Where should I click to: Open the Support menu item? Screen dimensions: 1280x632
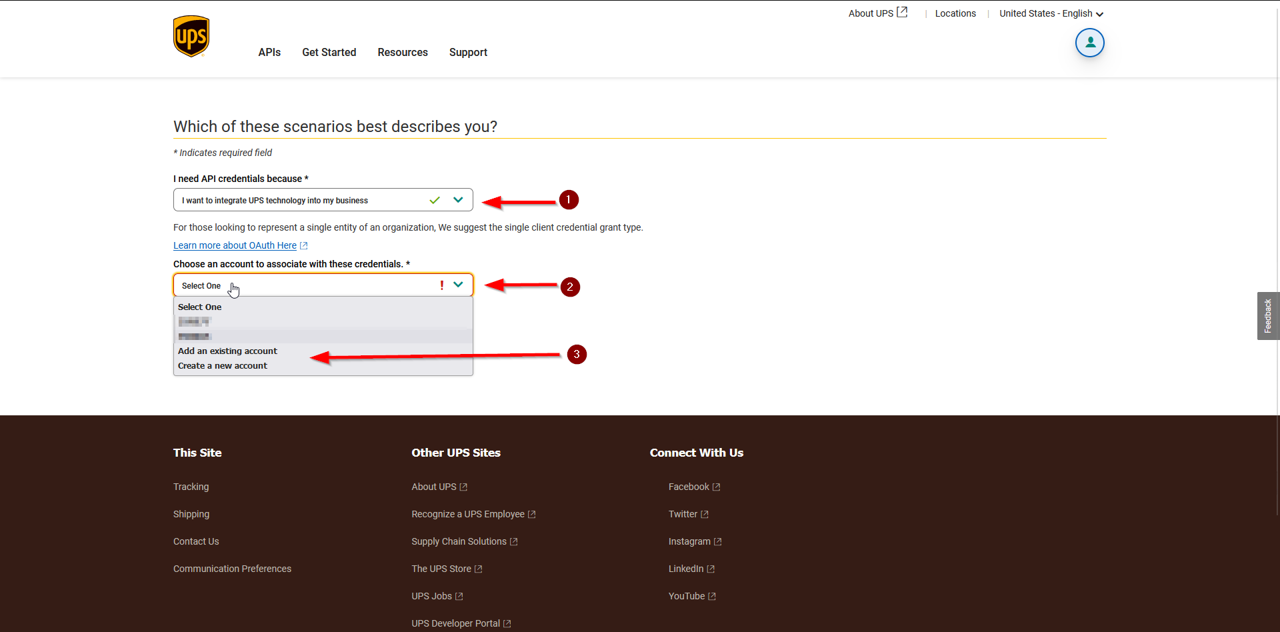pyautogui.click(x=468, y=52)
